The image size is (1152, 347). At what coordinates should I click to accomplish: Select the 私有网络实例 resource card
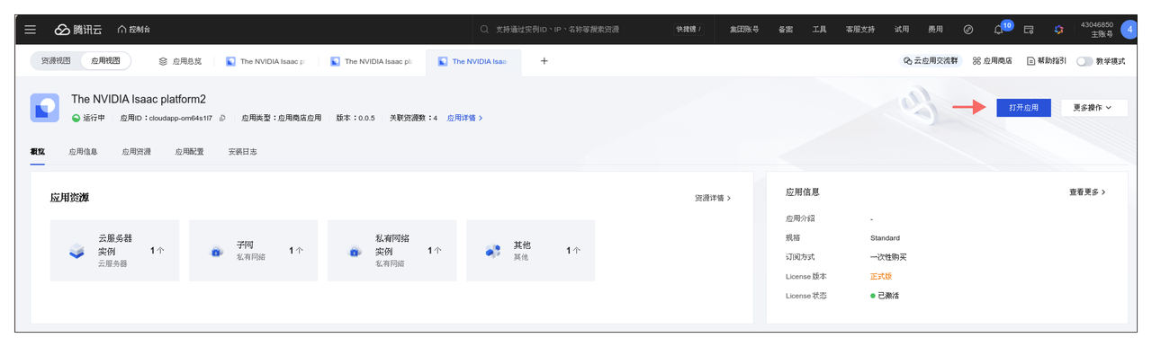[x=391, y=251]
